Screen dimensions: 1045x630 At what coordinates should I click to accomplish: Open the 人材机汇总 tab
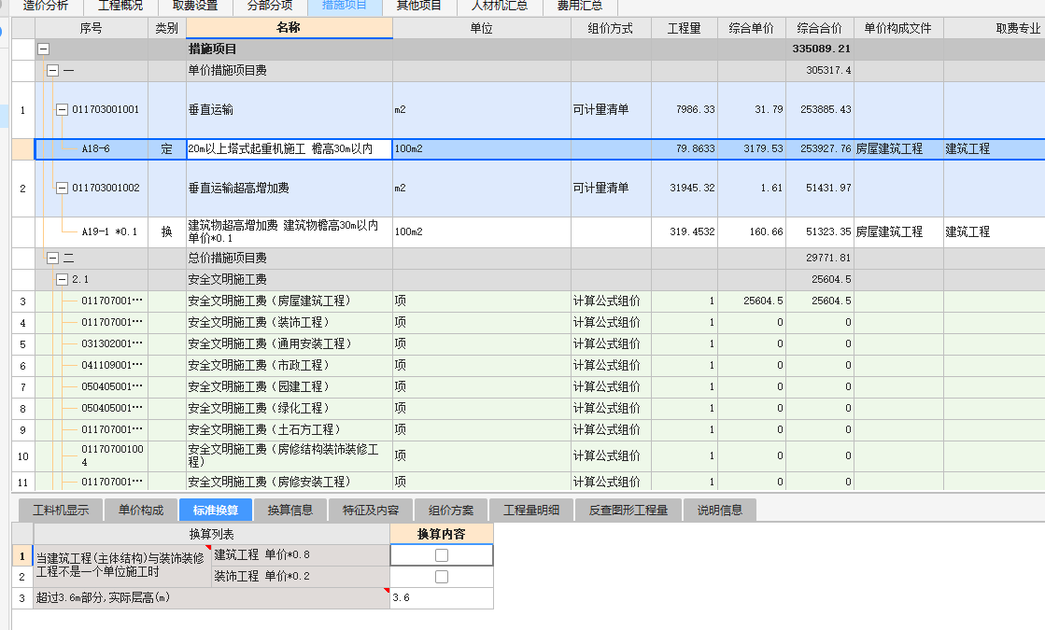(x=500, y=6)
